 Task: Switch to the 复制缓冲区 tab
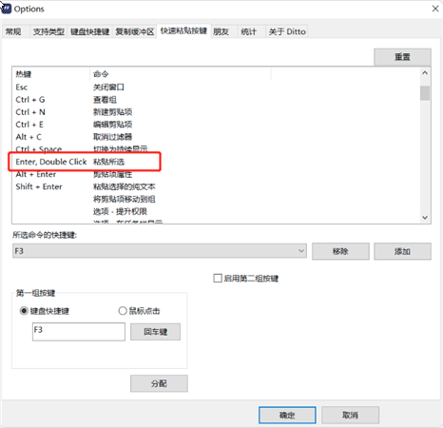pos(135,31)
